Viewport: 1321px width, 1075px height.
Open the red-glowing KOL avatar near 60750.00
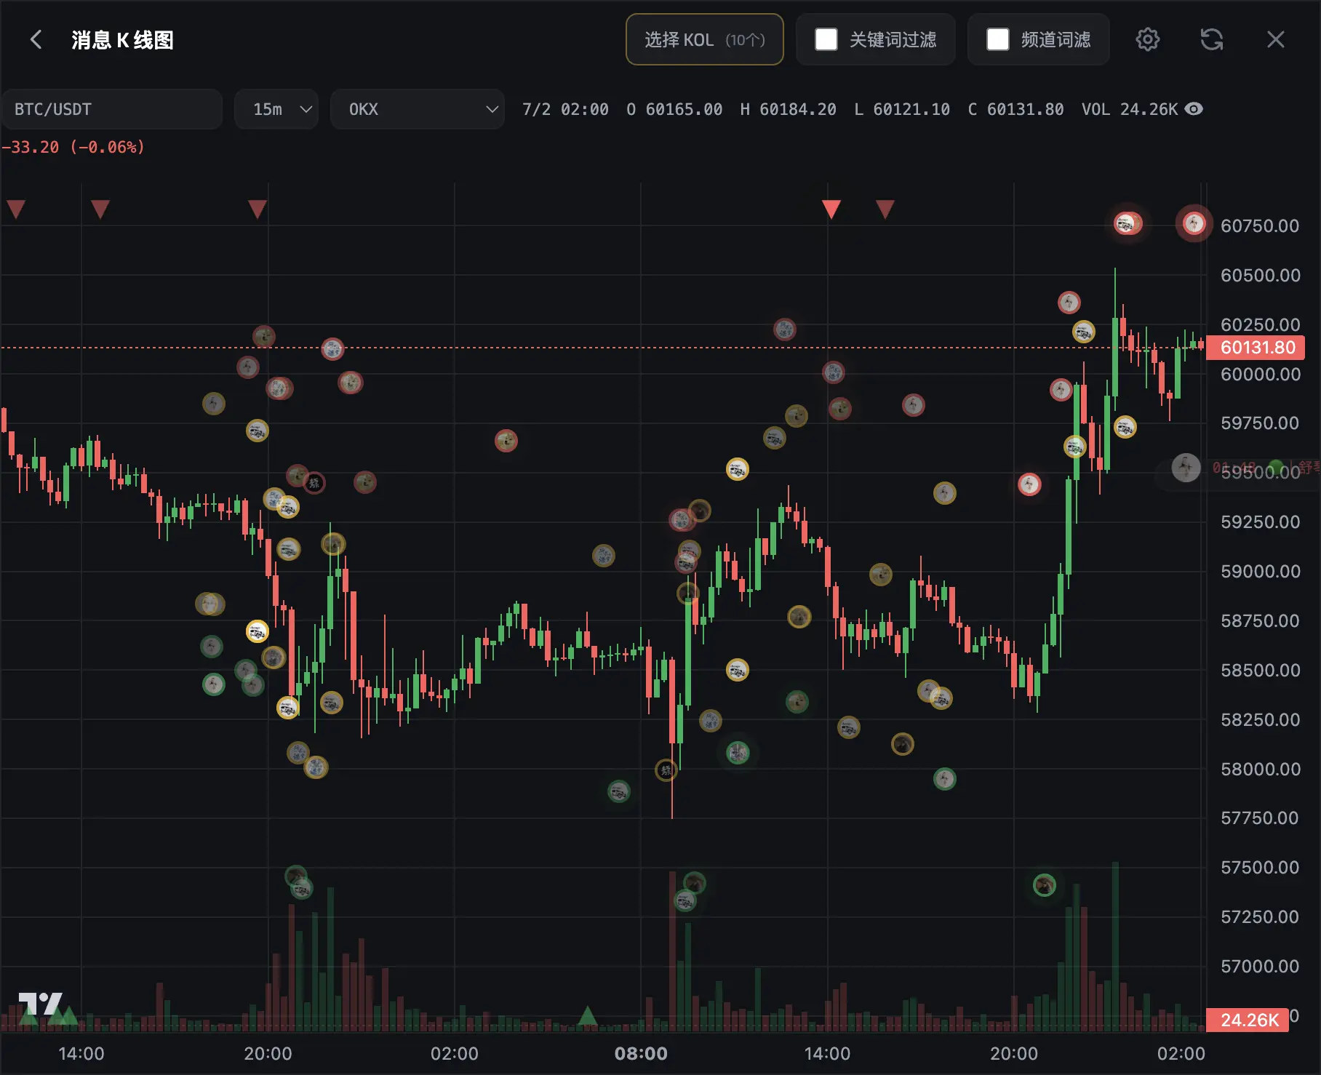pyautogui.click(x=1194, y=223)
